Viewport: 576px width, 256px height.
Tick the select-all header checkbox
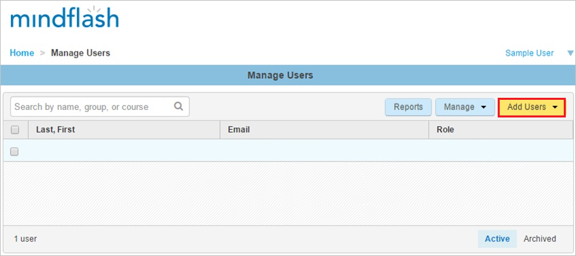click(x=15, y=130)
